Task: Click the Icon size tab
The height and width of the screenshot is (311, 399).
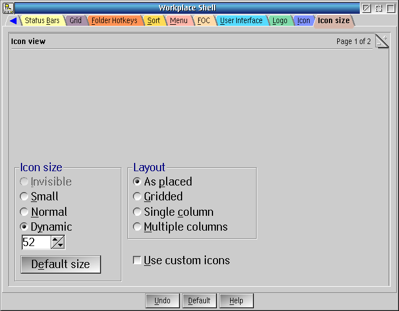Action: point(333,21)
